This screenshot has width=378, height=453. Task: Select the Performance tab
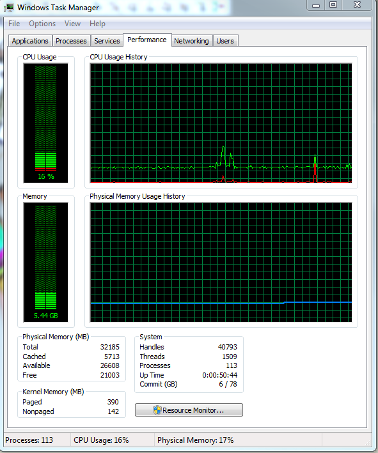pyautogui.click(x=147, y=40)
